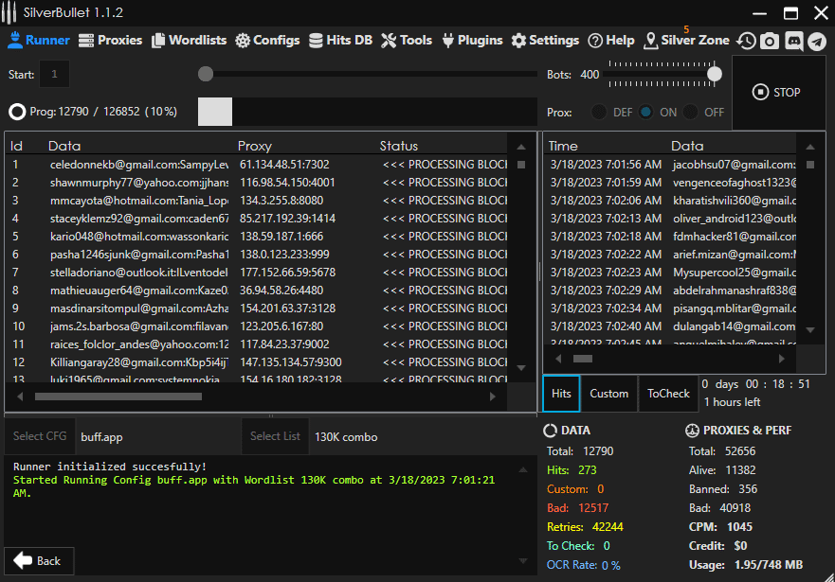
Task: Click the Start position input field
Action: point(54,74)
